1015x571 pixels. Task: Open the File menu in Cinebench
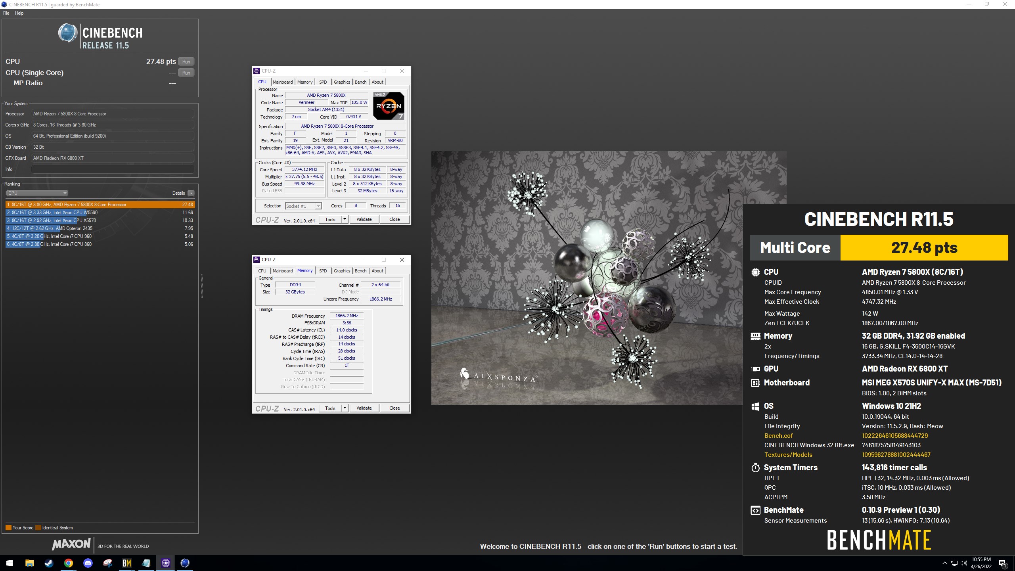coord(6,13)
